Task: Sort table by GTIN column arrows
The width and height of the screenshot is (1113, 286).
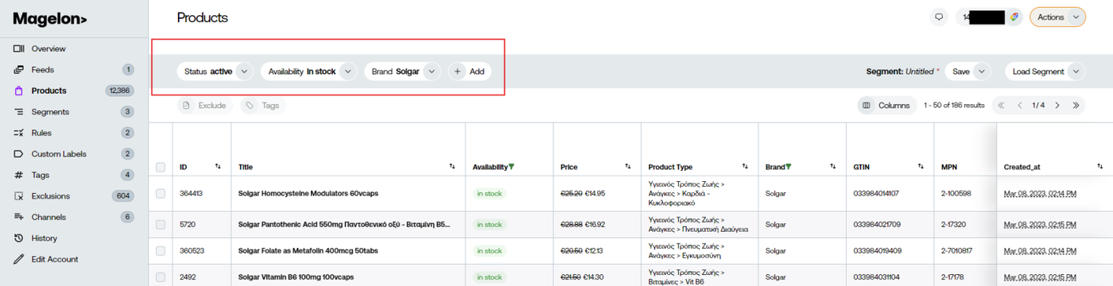Action: (x=921, y=167)
